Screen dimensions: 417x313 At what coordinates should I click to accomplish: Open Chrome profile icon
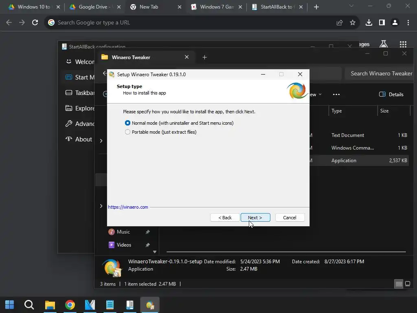(395, 23)
